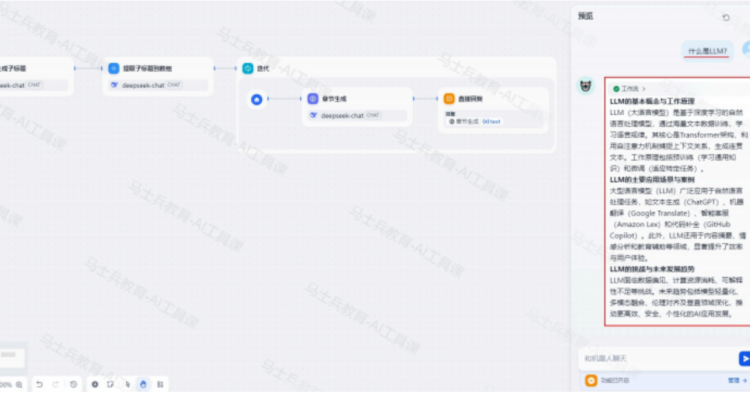Send the chat message with blue arrow
Viewport: 750px width, 393px height.
(745, 359)
